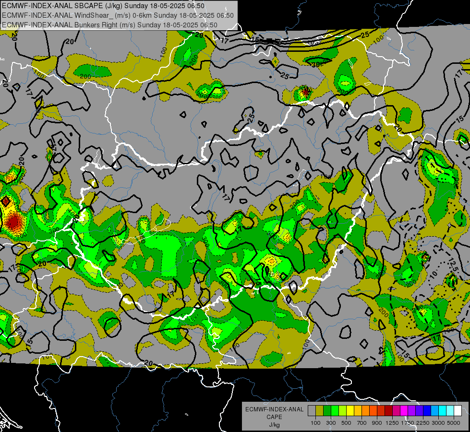Click the gray legend swatch below 100

tap(312, 411)
